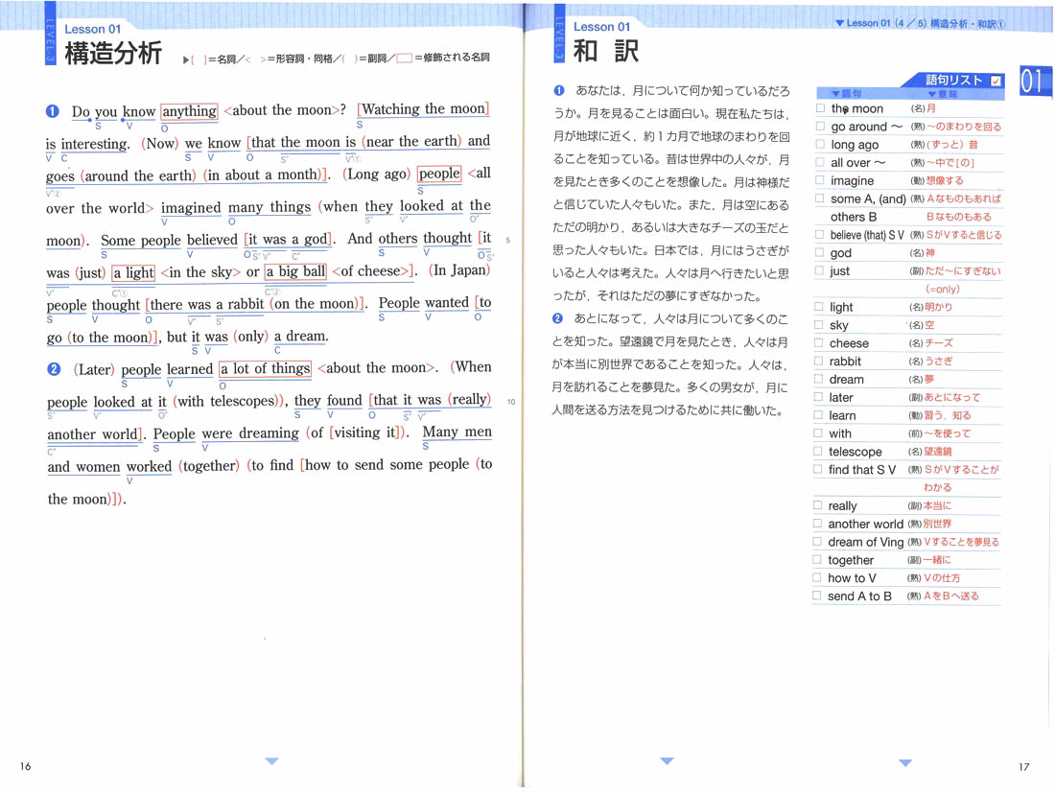Click the '和訳' heading
This screenshot has height=794, width=1055.
[x=606, y=51]
